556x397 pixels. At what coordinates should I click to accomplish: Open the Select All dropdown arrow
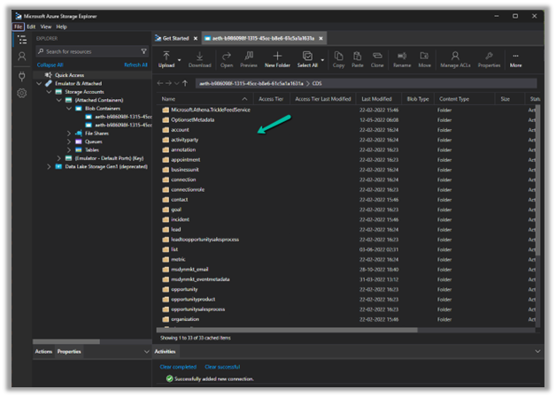[321, 59]
